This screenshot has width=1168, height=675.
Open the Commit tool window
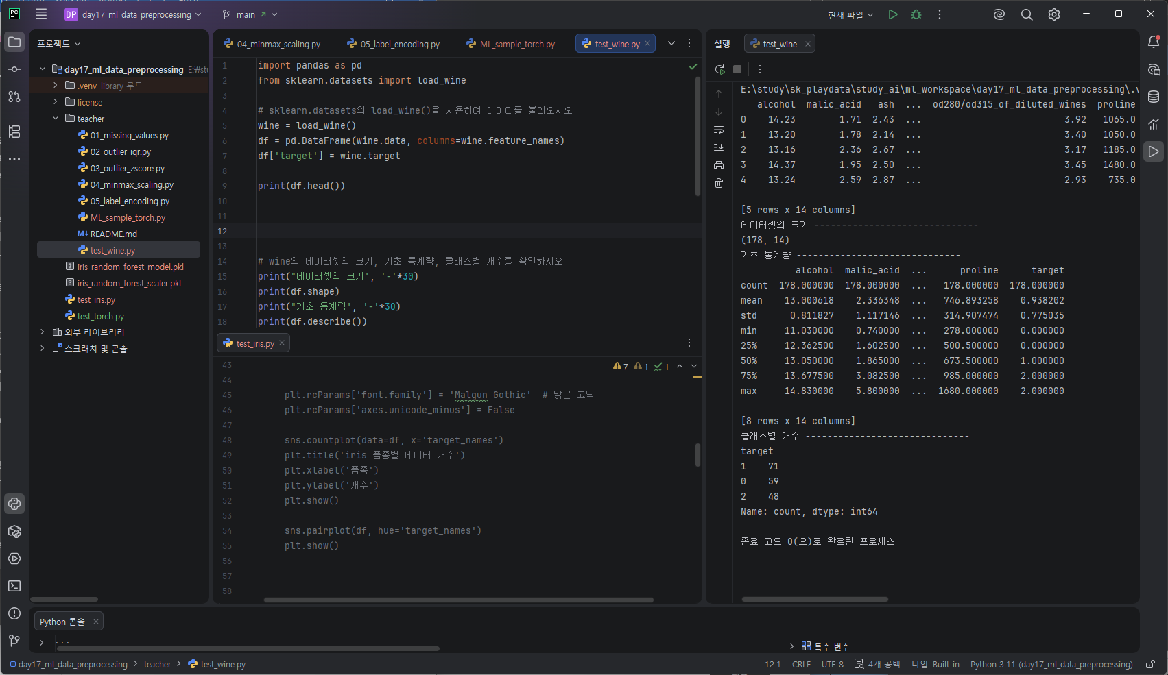tap(14, 69)
